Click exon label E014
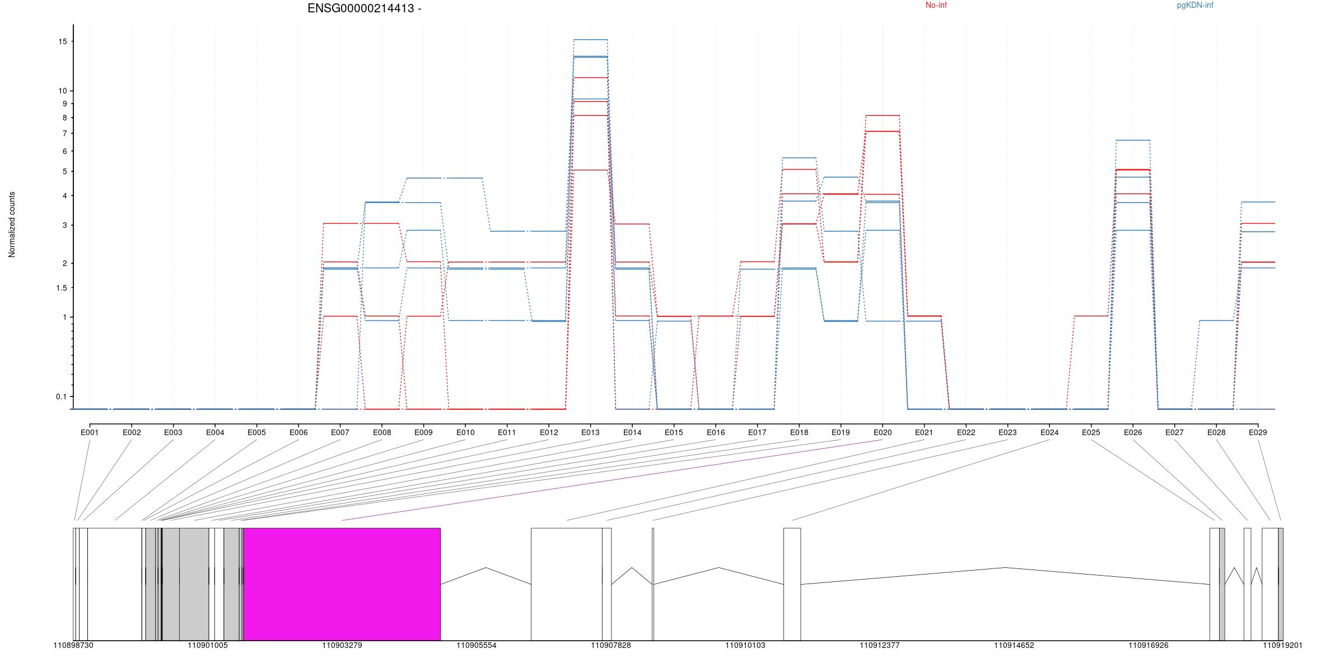 pos(632,432)
